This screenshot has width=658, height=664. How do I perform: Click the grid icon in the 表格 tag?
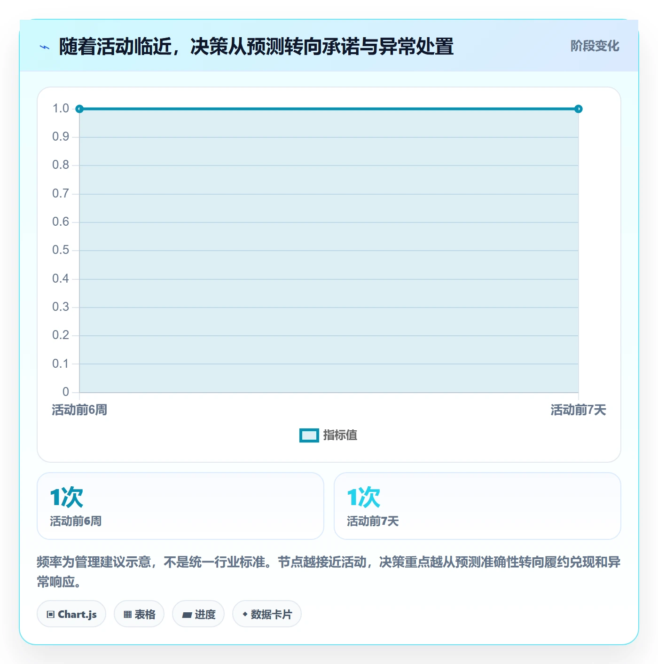click(x=127, y=615)
